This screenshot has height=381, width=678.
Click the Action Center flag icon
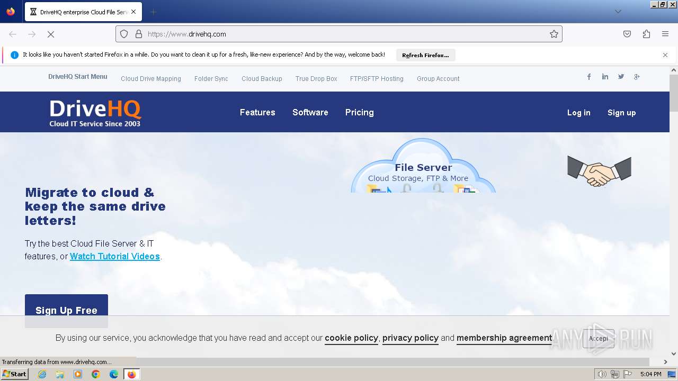[627, 374]
